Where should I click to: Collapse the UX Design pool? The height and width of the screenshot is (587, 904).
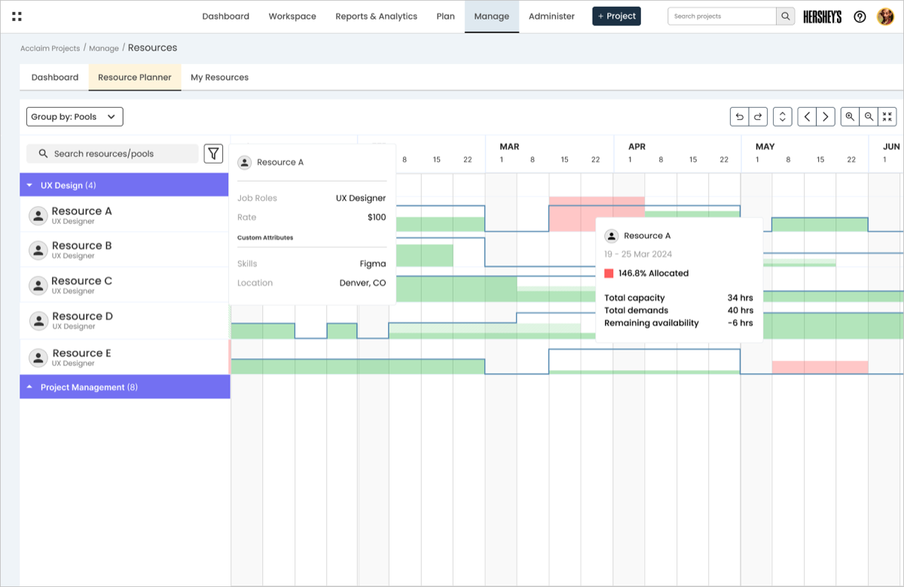click(29, 185)
